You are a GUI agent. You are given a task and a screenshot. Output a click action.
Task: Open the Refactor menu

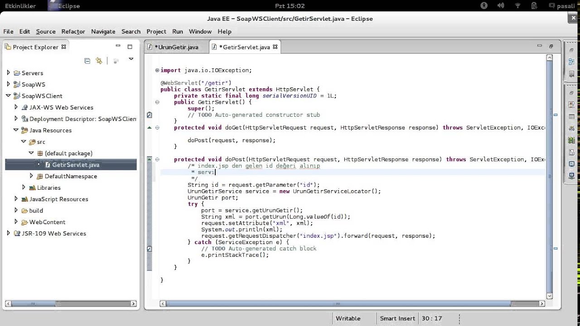(x=73, y=31)
